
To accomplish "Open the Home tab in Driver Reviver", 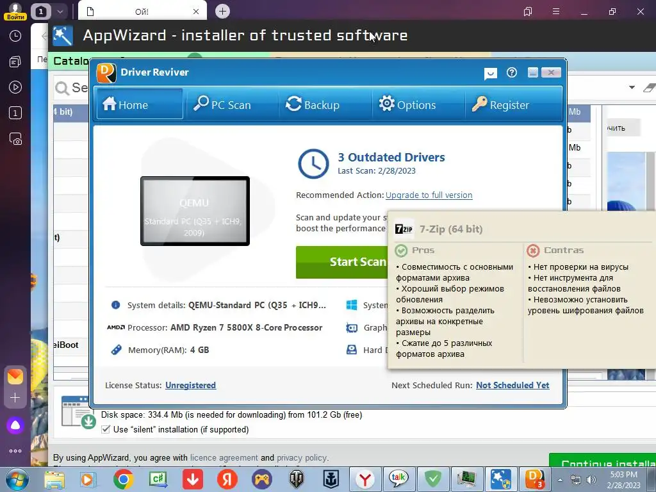I will (139, 104).
